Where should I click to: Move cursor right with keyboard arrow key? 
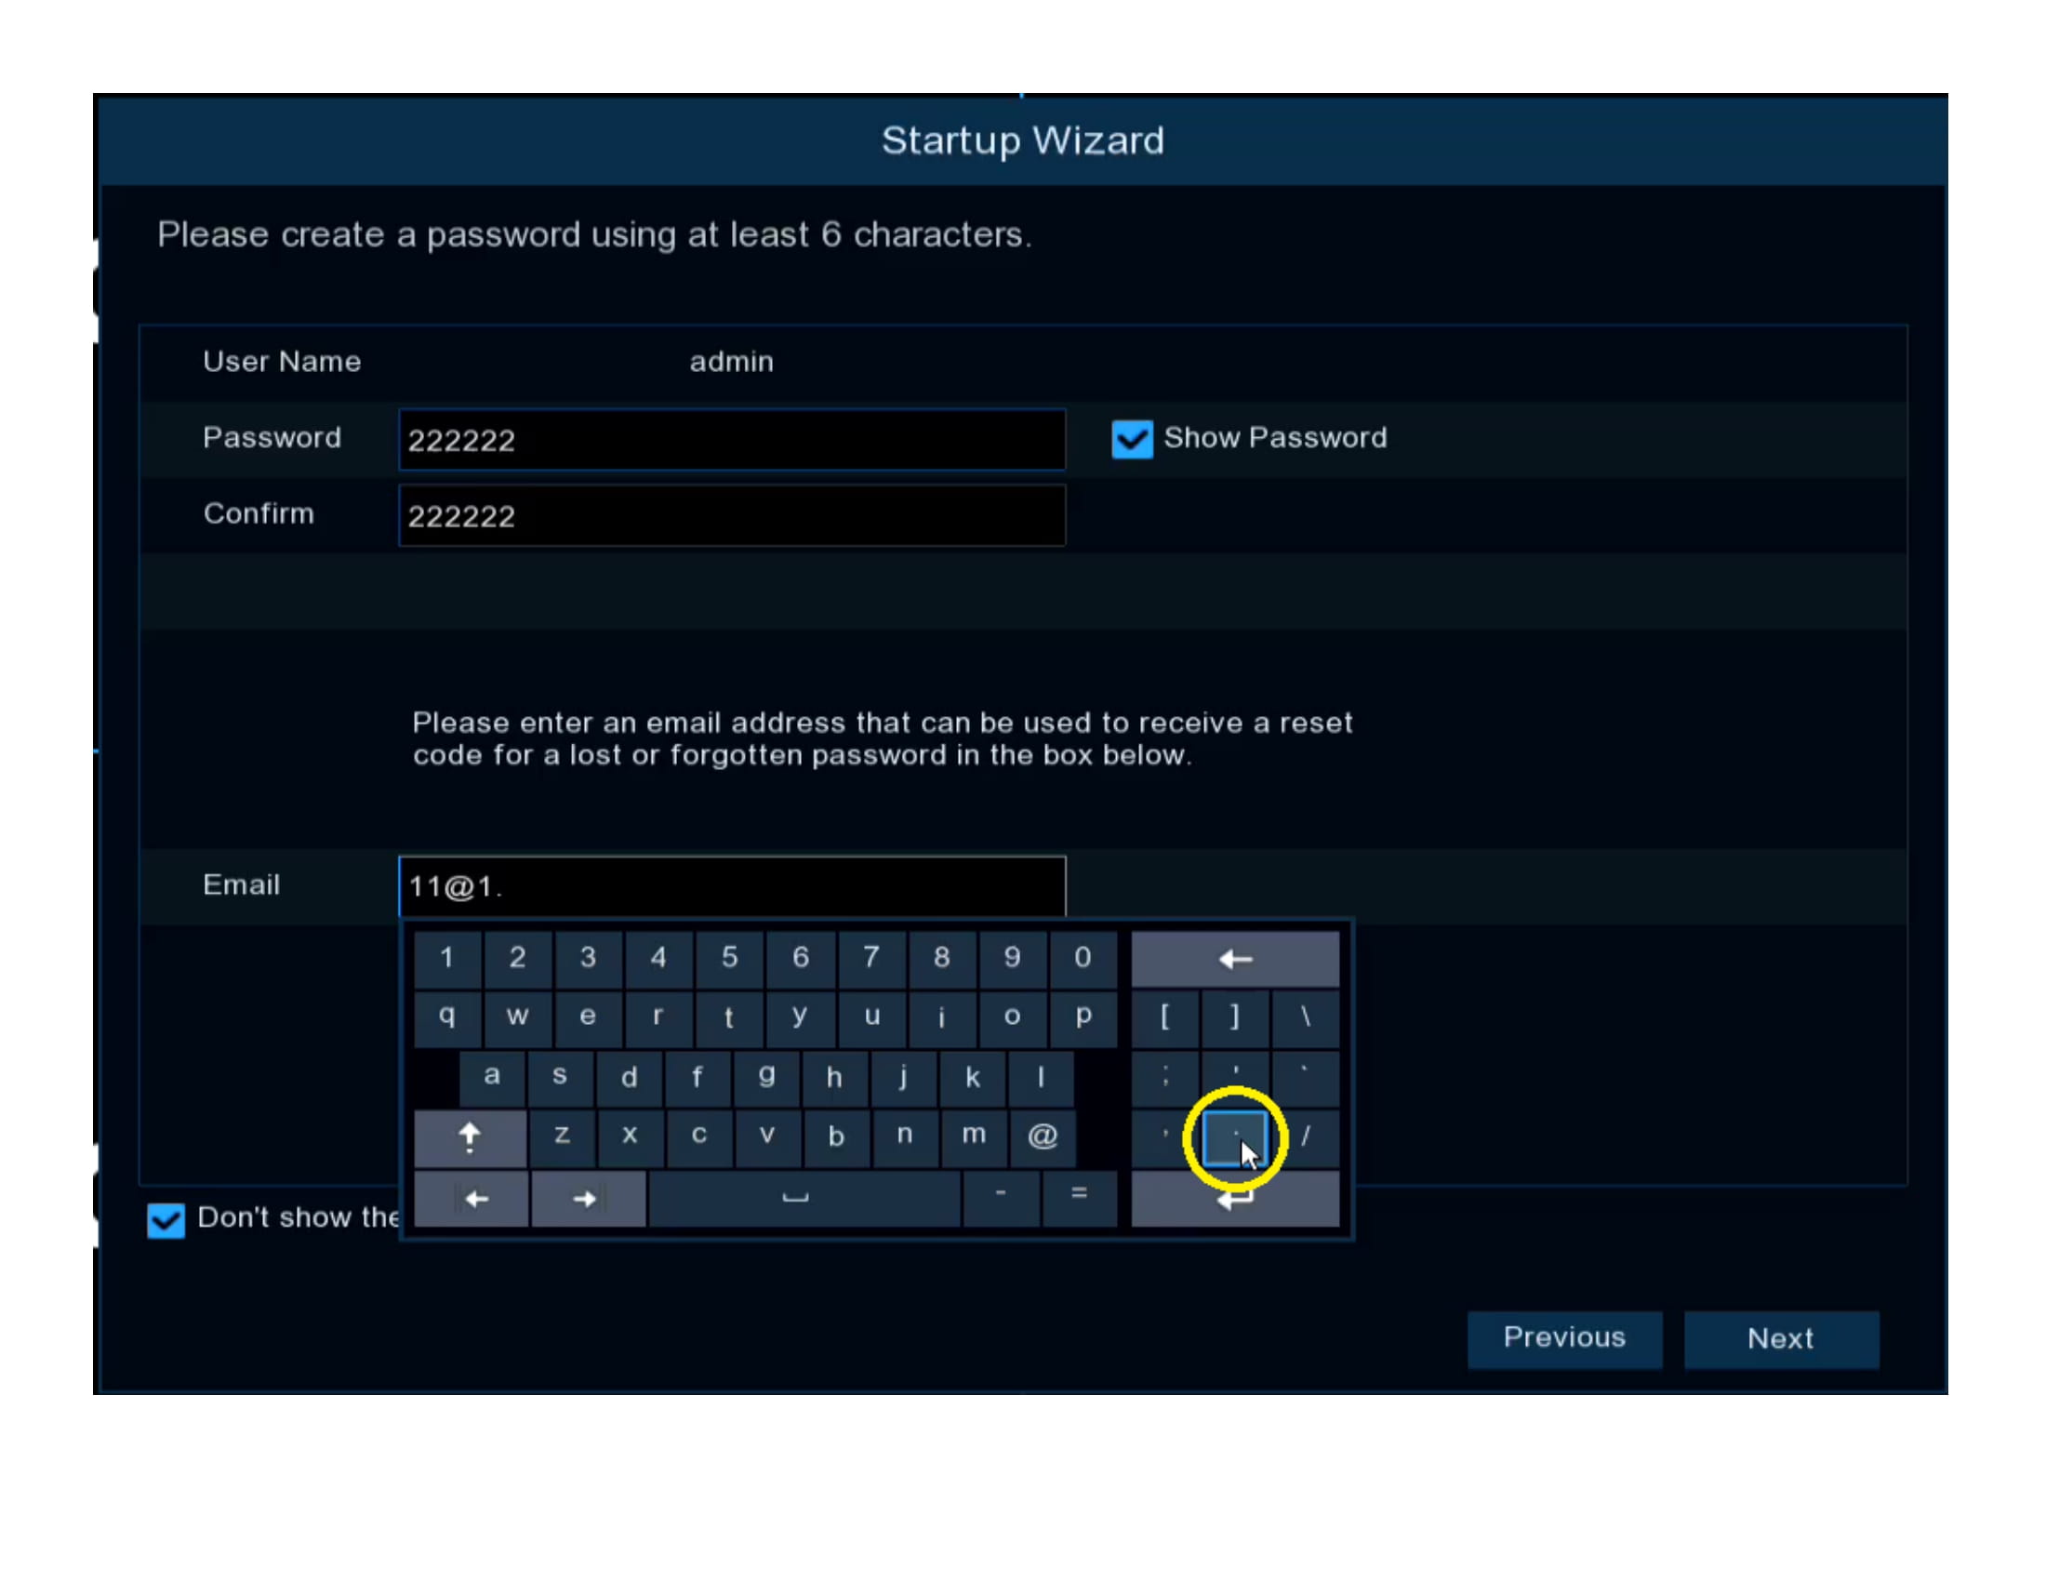tap(589, 1199)
